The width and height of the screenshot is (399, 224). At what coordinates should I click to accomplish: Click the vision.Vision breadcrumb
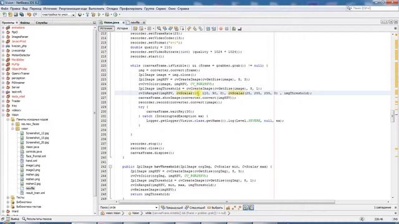tap(111, 213)
